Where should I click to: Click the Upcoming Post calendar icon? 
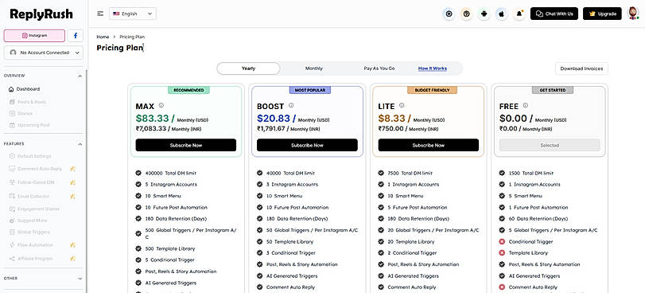click(11, 125)
